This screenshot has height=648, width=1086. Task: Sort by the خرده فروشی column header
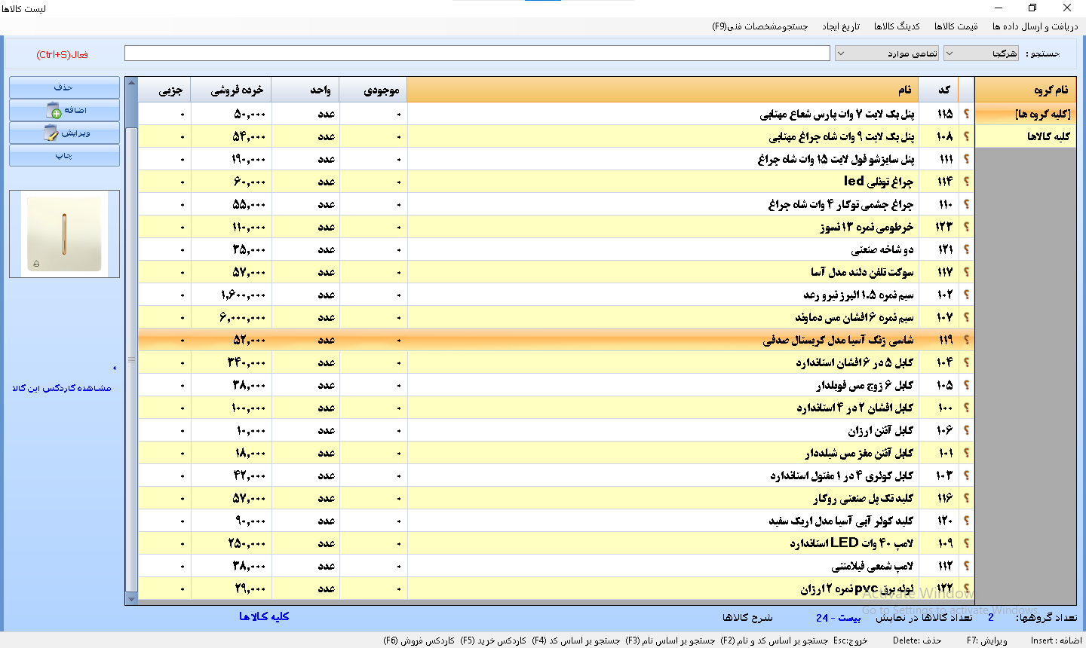pyautogui.click(x=231, y=90)
